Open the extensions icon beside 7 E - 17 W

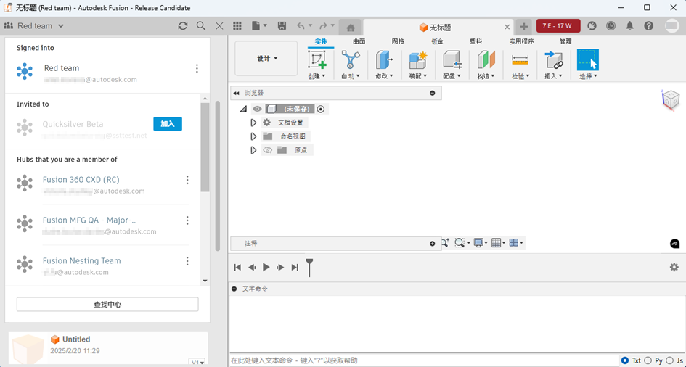[x=592, y=26]
